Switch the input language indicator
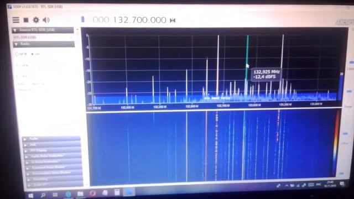 [x=319, y=185]
